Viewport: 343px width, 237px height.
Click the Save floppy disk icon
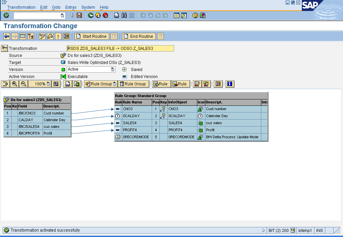[79, 15]
